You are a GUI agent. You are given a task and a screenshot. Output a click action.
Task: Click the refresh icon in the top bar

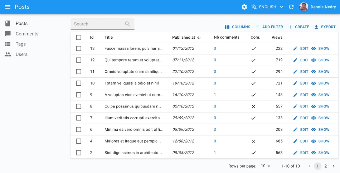pyautogui.click(x=291, y=7)
